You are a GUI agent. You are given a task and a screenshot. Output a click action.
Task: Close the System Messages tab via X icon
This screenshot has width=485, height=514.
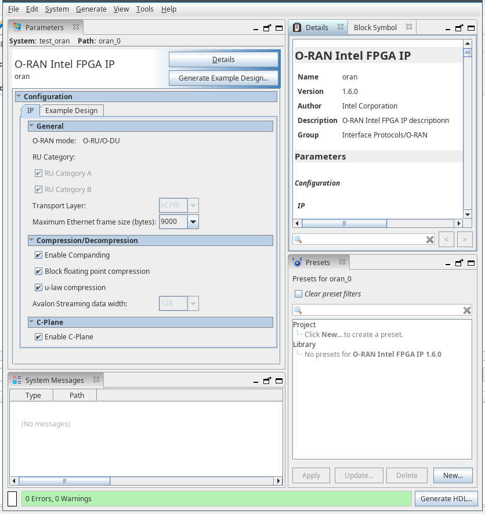pos(96,379)
